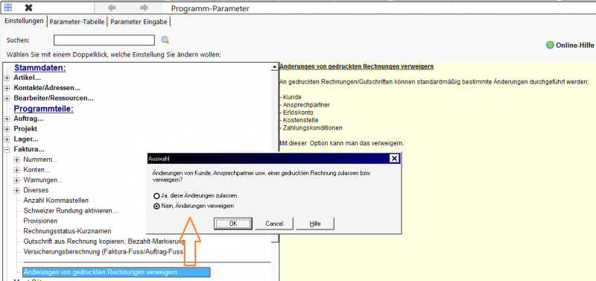596x281 pixels.
Task: Click '- Erlöskonto' in help text
Action: pos(297,113)
